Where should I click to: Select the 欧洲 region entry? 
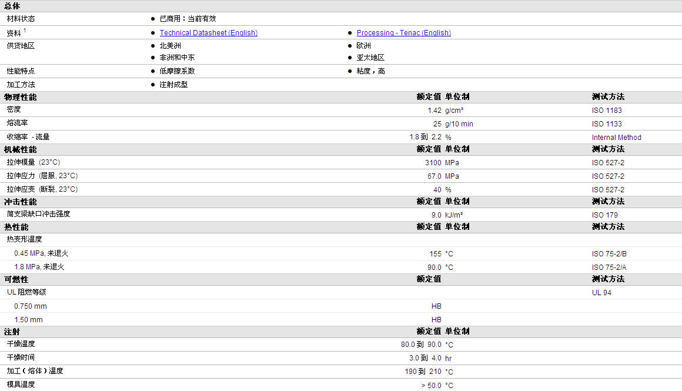[x=363, y=46]
